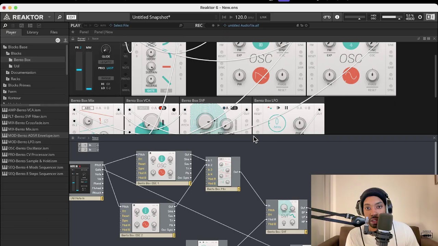The width and height of the screenshot is (438, 246).
Task: Click the globe factory content icon
Action: 58,40
